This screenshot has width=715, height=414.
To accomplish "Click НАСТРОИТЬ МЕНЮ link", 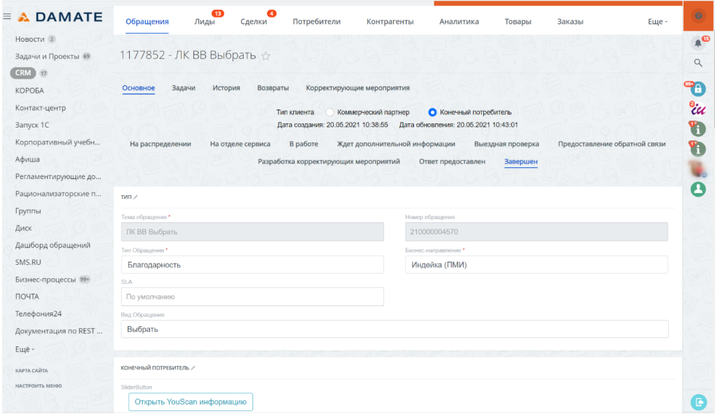I will click(x=38, y=386).
